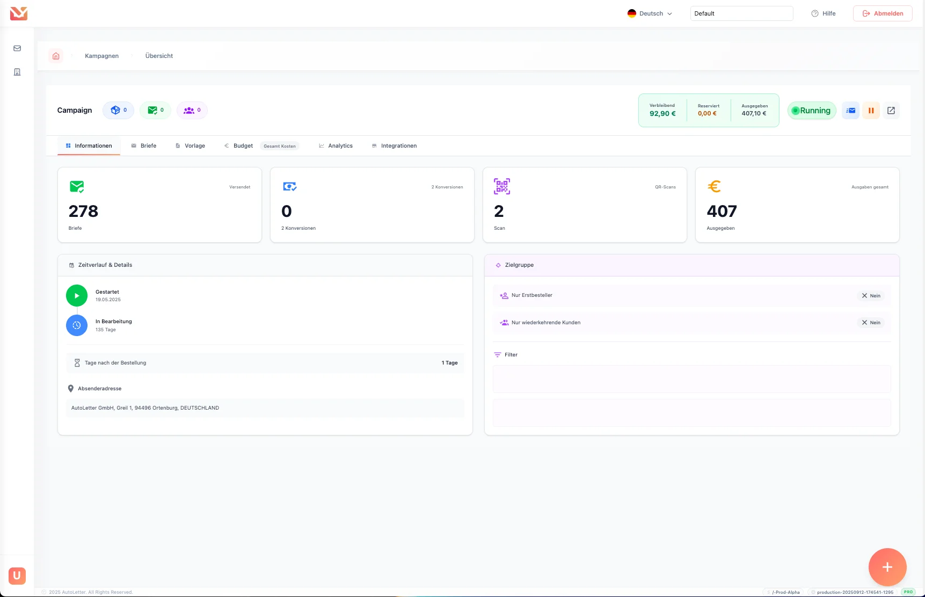
Task: Switch to the Analytics tab
Action: pos(336,146)
